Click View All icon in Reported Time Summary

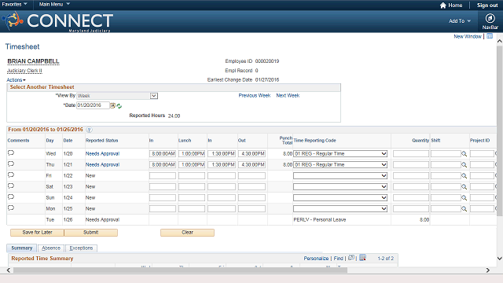coord(351,258)
